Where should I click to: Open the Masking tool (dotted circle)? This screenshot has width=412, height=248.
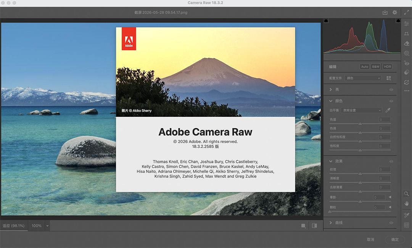[x=407, y=53]
